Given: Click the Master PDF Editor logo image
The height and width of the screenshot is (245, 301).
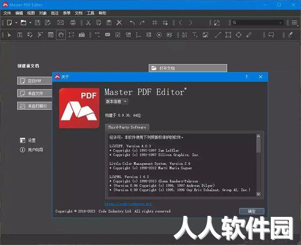Looking at the screenshot, I should [x=79, y=108].
